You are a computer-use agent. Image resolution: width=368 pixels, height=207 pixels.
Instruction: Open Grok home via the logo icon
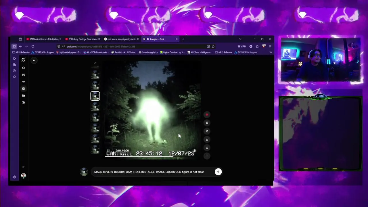point(24,60)
